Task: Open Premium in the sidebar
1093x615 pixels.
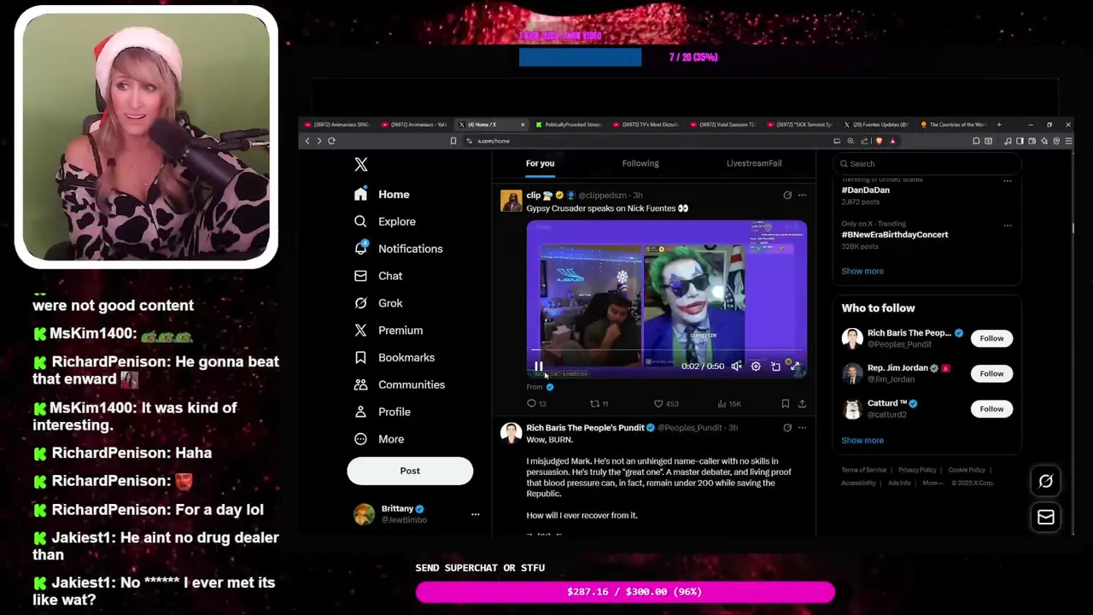Action: coord(389,331)
